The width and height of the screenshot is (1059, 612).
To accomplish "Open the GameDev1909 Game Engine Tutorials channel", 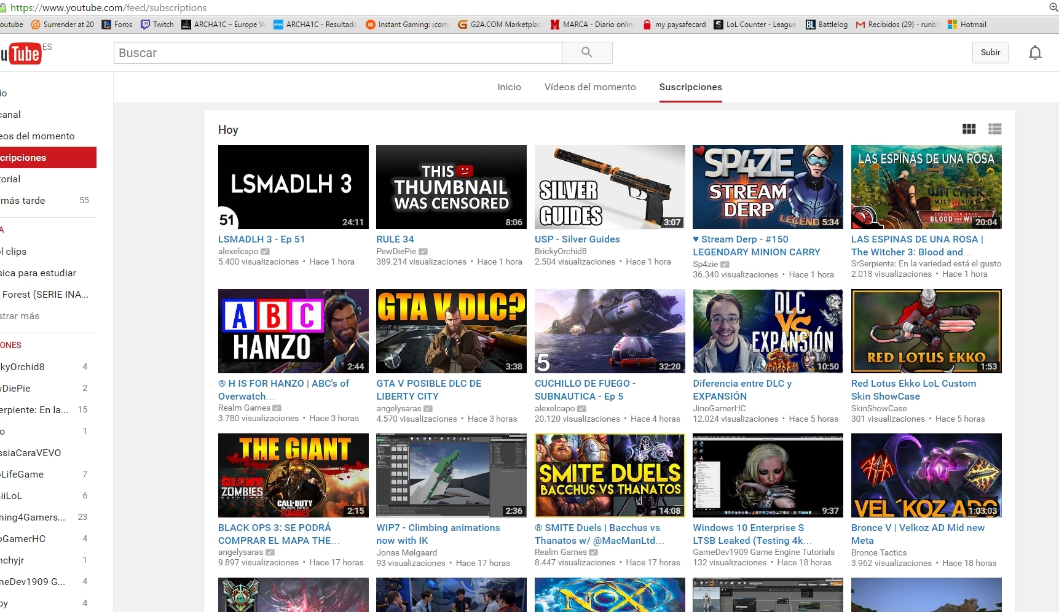I will [763, 552].
